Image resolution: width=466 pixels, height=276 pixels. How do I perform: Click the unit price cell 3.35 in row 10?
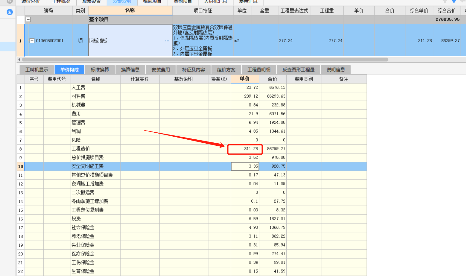tap(245, 166)
